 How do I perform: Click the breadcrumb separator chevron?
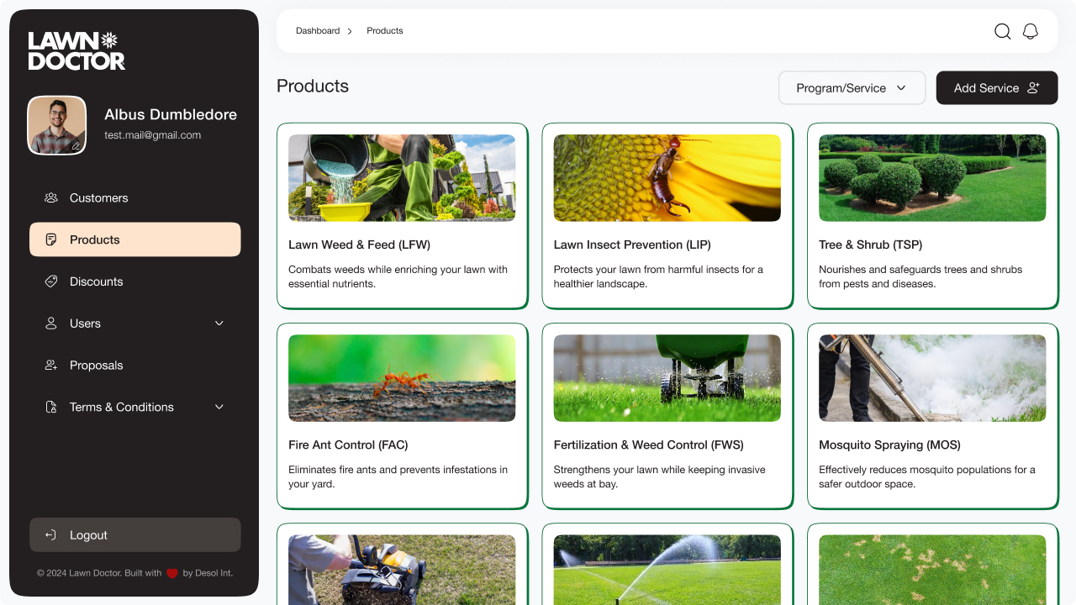click(350, 31)
